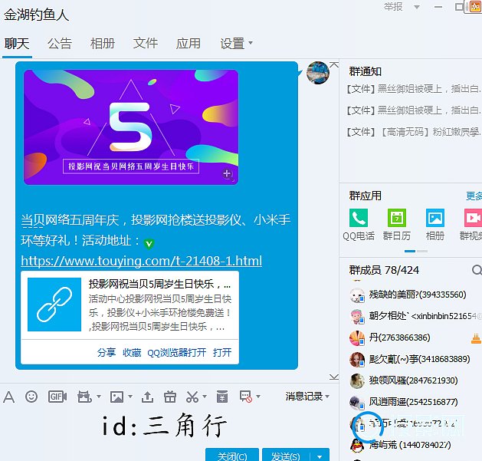The width and height of the screenshot is (482, 461).
Task: Click the message block icon
Action: click(x=246, y=397)
